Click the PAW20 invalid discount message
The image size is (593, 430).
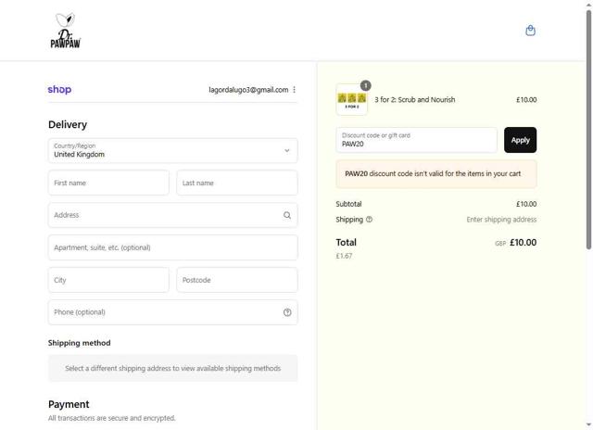[436, 174]
